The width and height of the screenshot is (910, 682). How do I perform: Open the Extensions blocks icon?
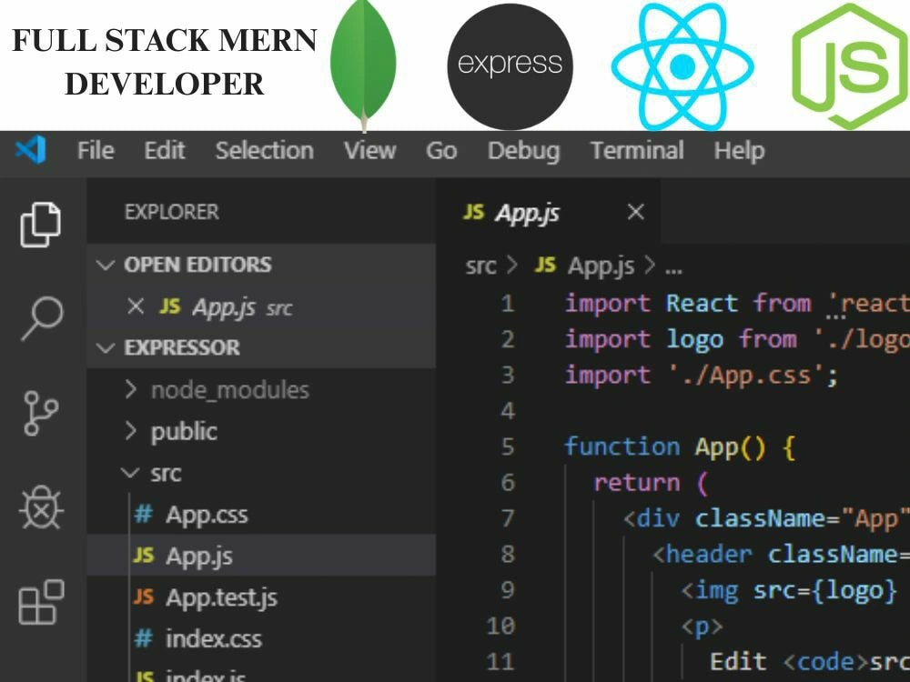click(41, 602)
